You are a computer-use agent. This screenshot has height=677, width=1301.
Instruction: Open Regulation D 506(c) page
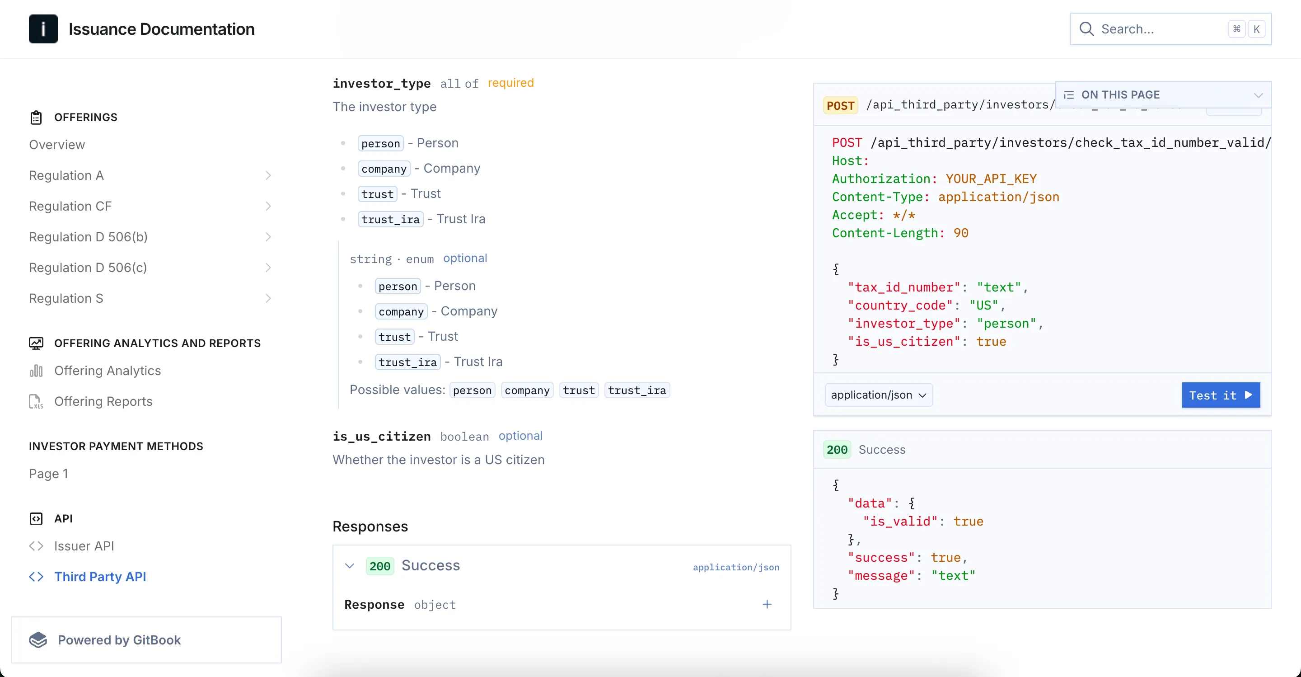tap(88, 268)
